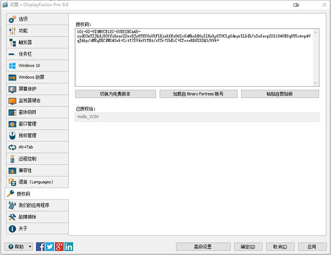Click the monitor icon in title bar
Screen dimensions: 331x255
pyautogui.click(x=296, y=5)
